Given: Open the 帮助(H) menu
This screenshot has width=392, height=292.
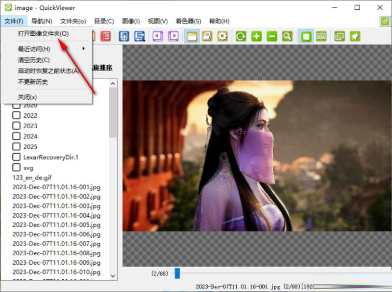Looking at the screenshot, I should [x=219, y=21].
